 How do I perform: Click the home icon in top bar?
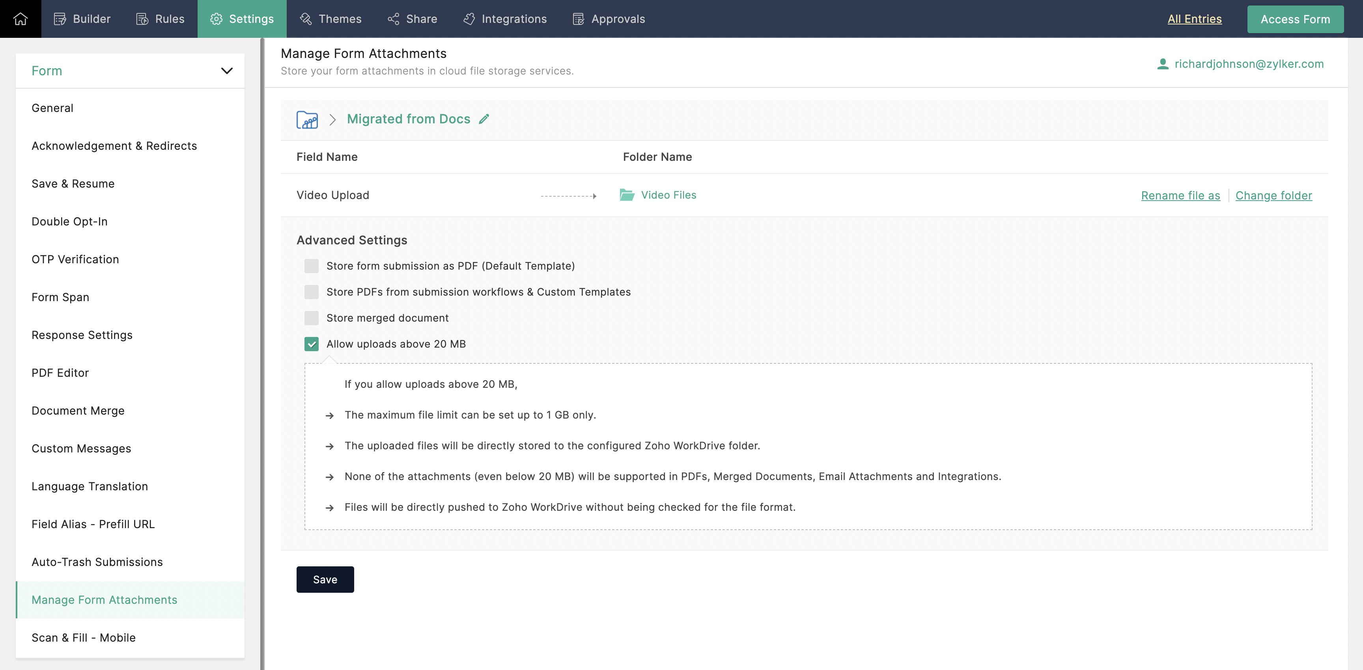coord(20,19)
